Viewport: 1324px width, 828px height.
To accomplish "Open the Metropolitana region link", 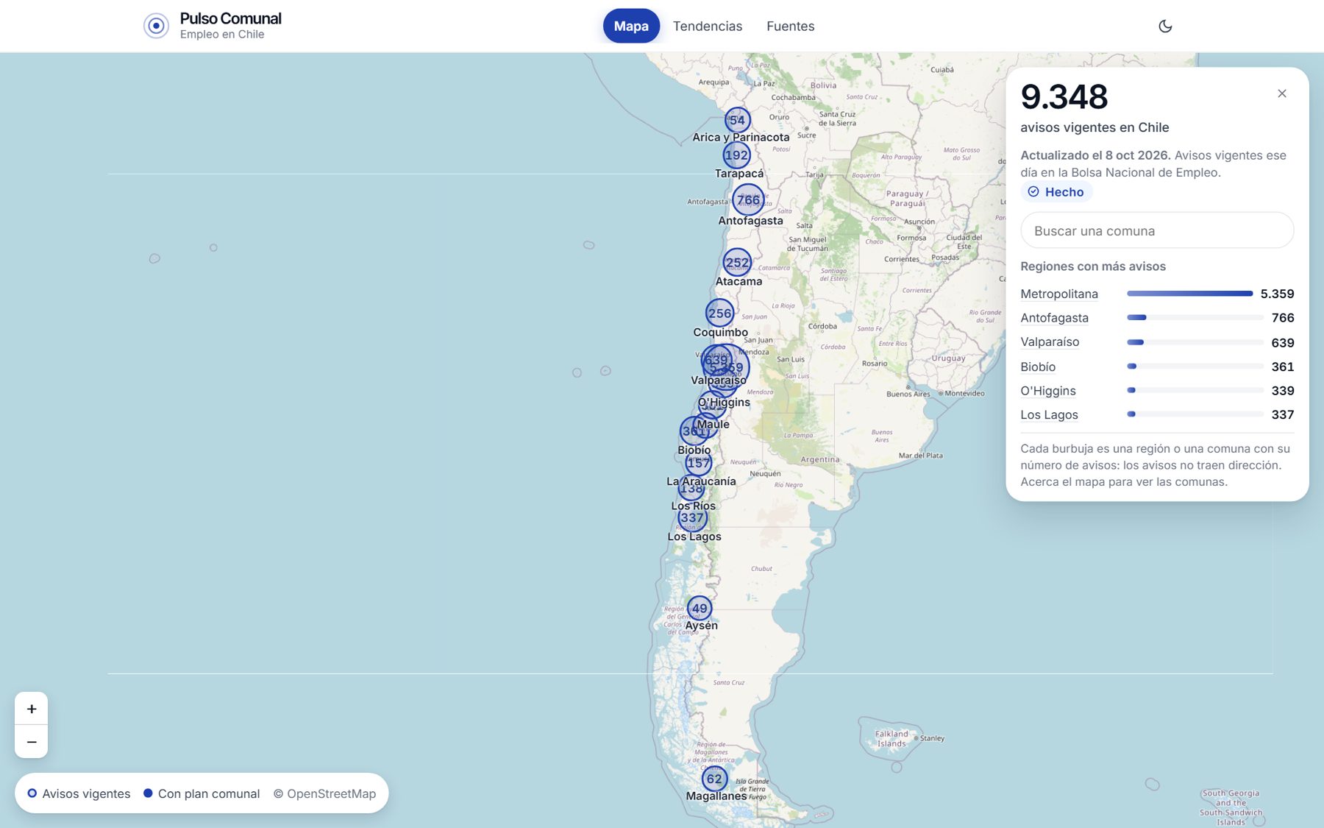I will [1059, 294].
